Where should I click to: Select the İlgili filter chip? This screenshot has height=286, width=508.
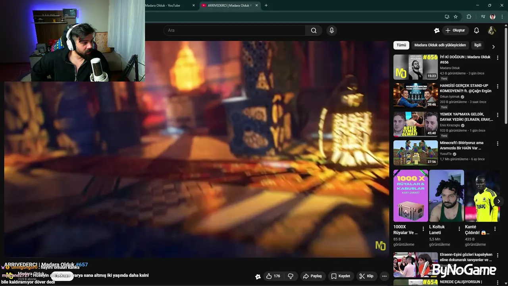click(478, 45)
